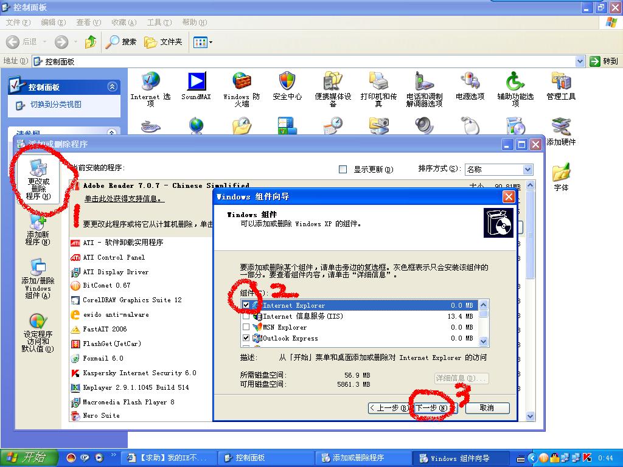Image resolution: width=623 pixels, height=467 pixels.
Task: Open the 电源选项 icon
Action: click(470, 85)
